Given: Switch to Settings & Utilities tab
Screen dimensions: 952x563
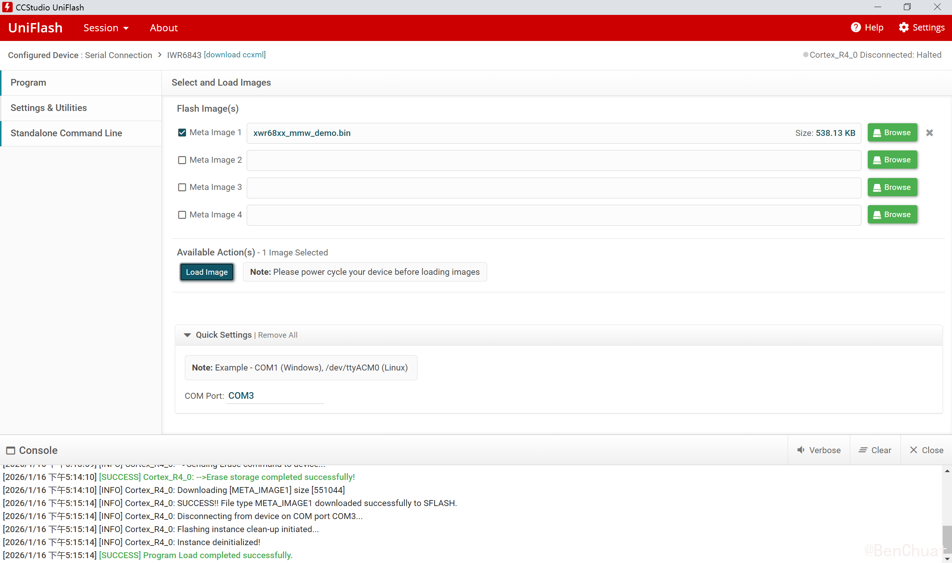Looking at the screenshot, I should [48, 108].
